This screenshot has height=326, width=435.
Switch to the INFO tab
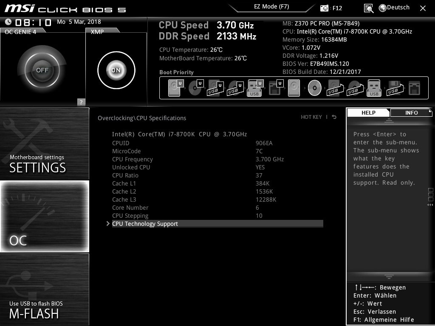tap(411, 112)
